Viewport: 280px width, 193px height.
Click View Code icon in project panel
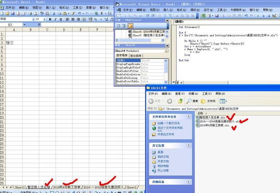(118, 26)
